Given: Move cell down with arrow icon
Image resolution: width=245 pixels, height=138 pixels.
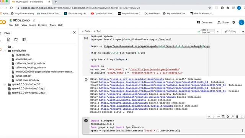Looking at the screenshot, I should click(214, 117).
